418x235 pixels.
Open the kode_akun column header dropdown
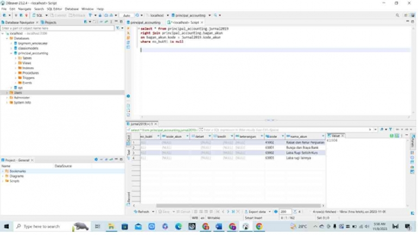coord(187,136)
